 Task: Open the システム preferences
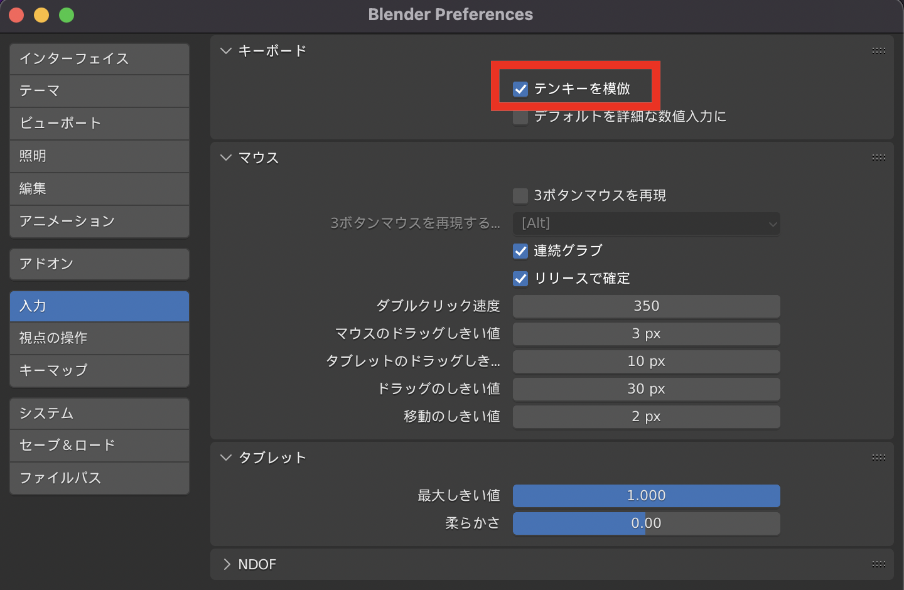click(x=99, y=414)
